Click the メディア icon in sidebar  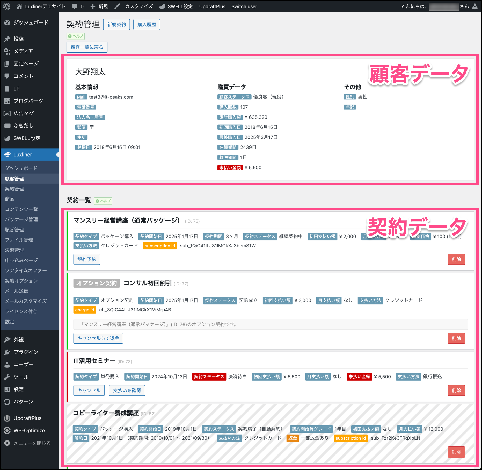7,51
